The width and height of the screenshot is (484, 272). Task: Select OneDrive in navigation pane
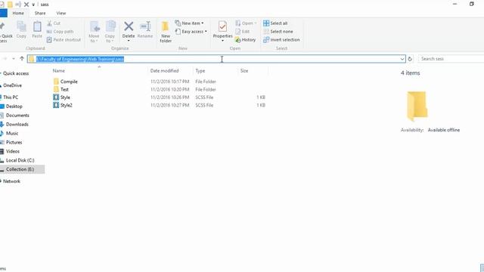(12, 85)
